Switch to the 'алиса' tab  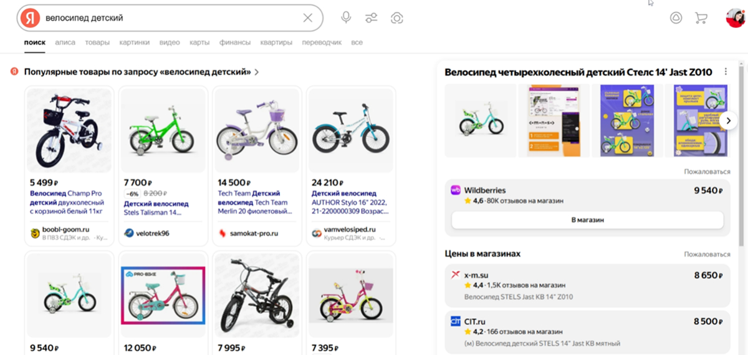point(65,42)
